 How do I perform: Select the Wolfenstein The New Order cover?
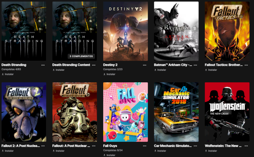227,112
